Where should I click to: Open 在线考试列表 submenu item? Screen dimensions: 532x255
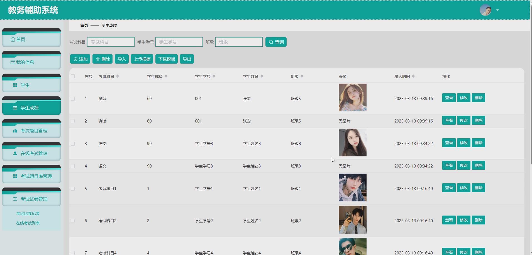(x=28, y=223)
